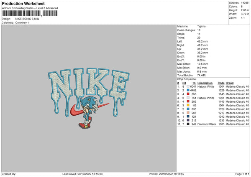Click the barcode under the worksheet title
Image resolution: width=251 pixels, height=177 pixels.
coord(30,13)
